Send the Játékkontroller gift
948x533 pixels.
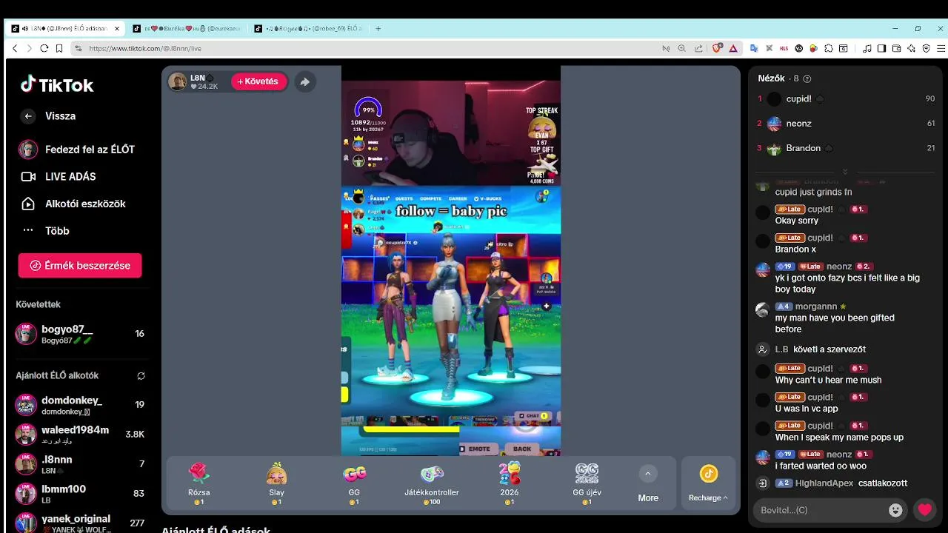(x=432, y=484)
